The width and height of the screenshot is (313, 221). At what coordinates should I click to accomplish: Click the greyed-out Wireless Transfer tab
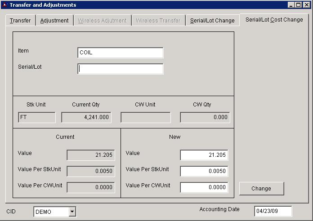(158, 21)
